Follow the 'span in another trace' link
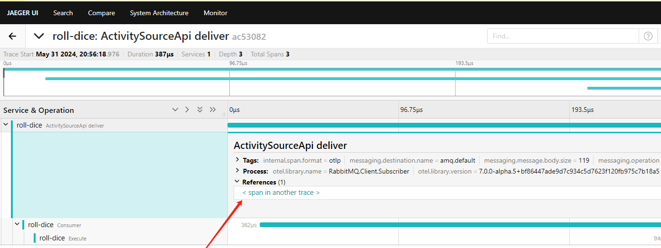 [281, 193]
